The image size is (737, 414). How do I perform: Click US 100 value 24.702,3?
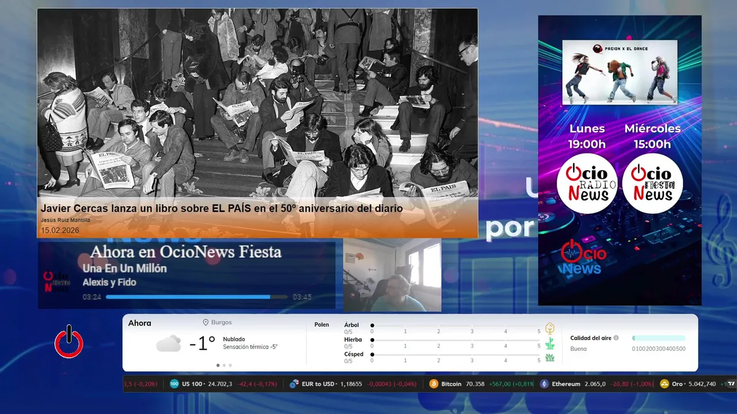[x=219, y=384]
